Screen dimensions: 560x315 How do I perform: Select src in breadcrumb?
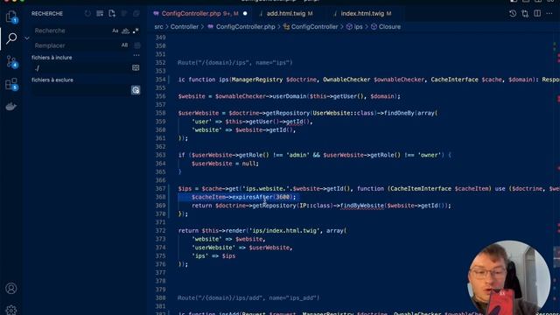pyautogui.click(x=158, y=27)
